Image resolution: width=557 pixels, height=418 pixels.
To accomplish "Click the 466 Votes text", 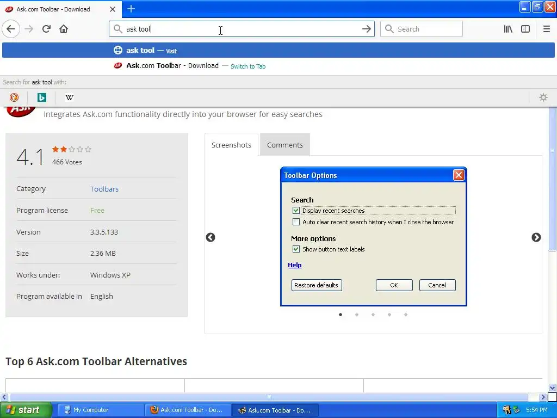I will (x=67, y=162).
